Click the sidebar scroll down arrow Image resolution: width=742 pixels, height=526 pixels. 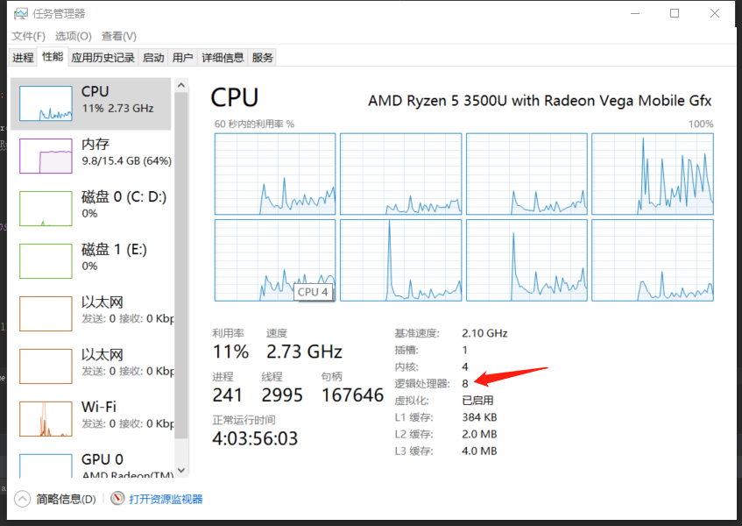(x=181, y=471)
